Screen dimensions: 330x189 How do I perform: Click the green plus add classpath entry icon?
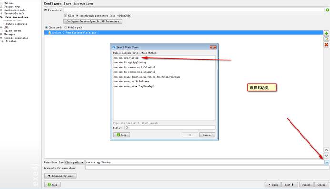click(x=326, y=33)
